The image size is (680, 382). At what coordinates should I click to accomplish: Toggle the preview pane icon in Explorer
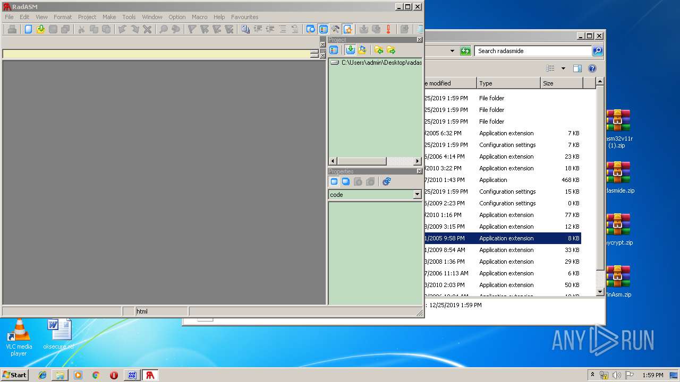point(577,68)
